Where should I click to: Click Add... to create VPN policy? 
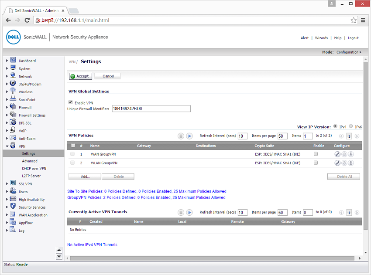pos(85,177)
